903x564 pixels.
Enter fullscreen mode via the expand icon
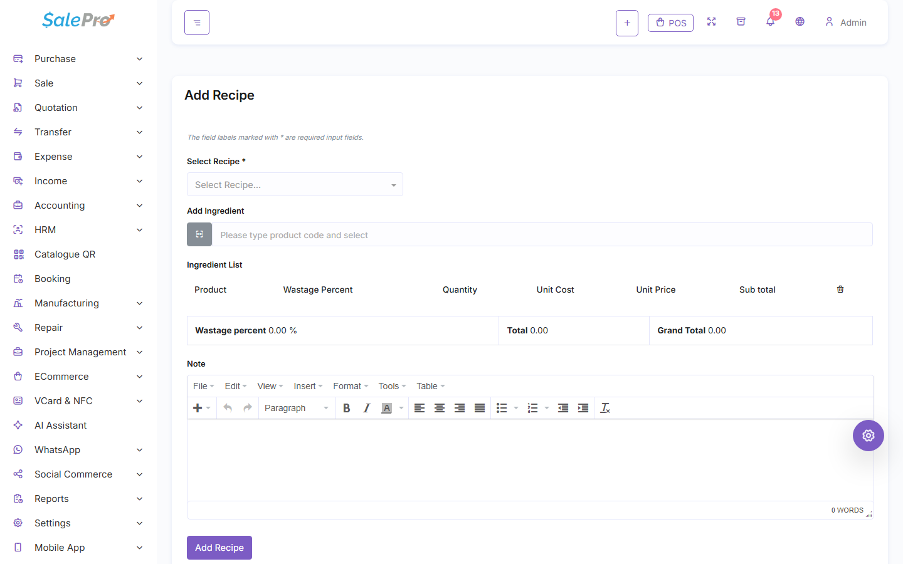711,22
